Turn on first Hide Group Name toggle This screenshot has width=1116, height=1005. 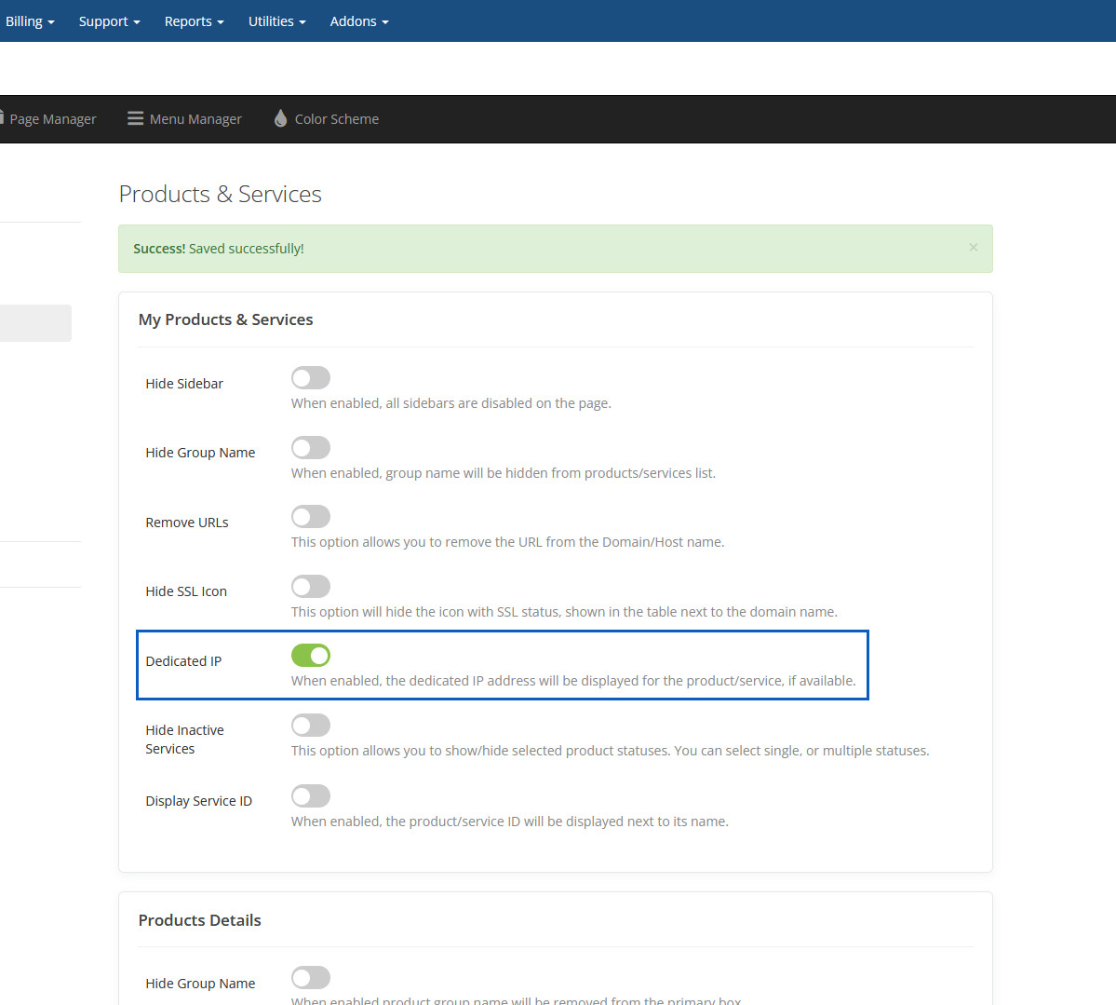311,448
